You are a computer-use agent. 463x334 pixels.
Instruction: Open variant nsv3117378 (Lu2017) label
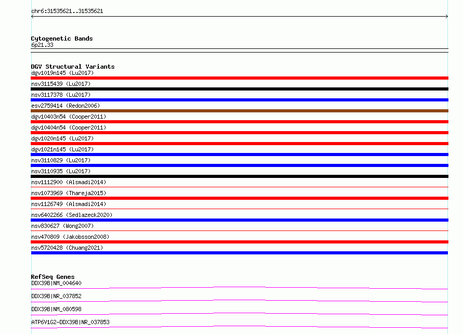(x=61, y=95)
